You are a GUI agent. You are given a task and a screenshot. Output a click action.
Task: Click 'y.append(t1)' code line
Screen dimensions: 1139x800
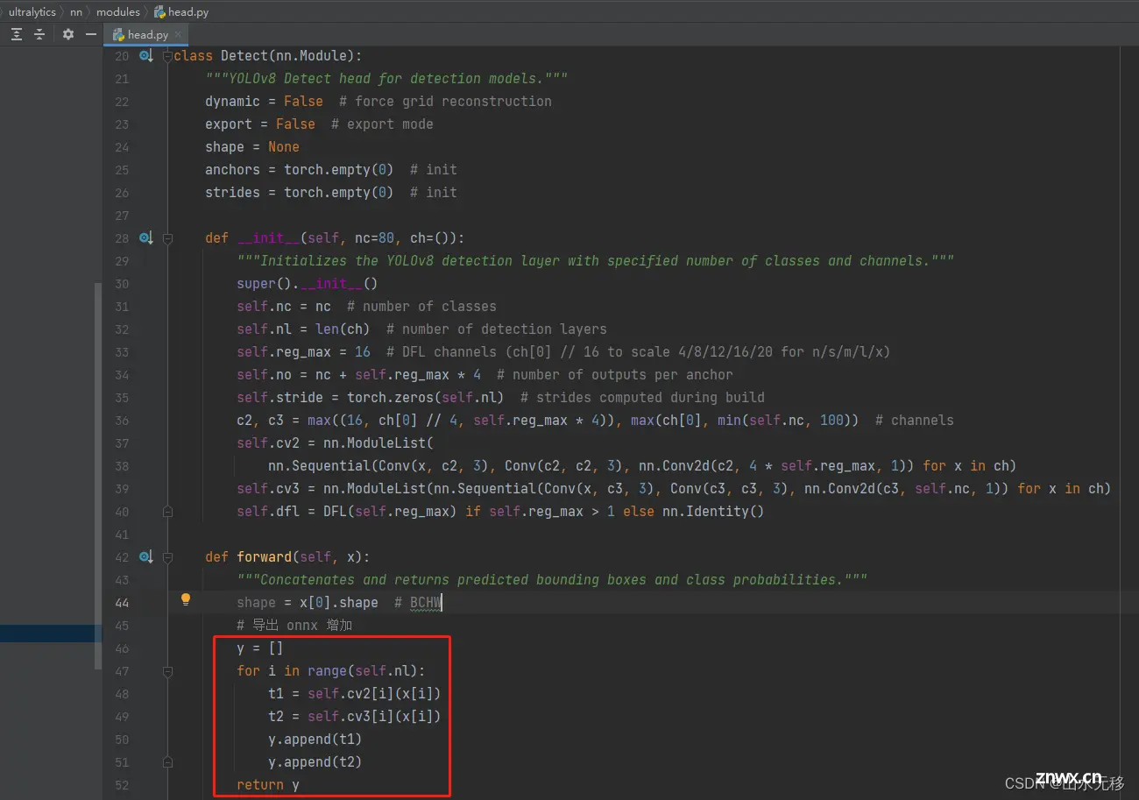pyautogui.click(x=315, y=740)
